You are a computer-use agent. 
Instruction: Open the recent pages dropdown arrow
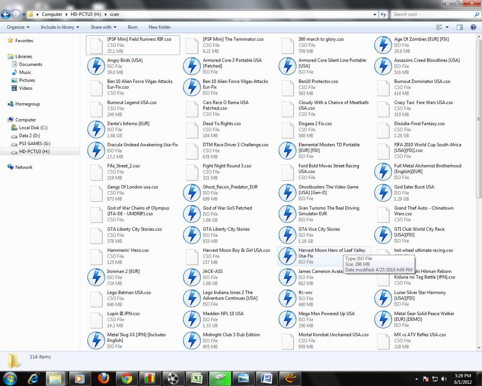pos(24,14)
